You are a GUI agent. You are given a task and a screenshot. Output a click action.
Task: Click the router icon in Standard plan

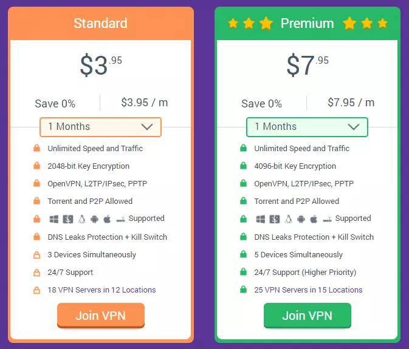coord(120,219)
